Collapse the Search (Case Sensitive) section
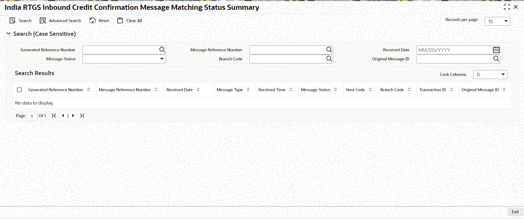This screenshot has width=524, height=219. coord(8,34)
